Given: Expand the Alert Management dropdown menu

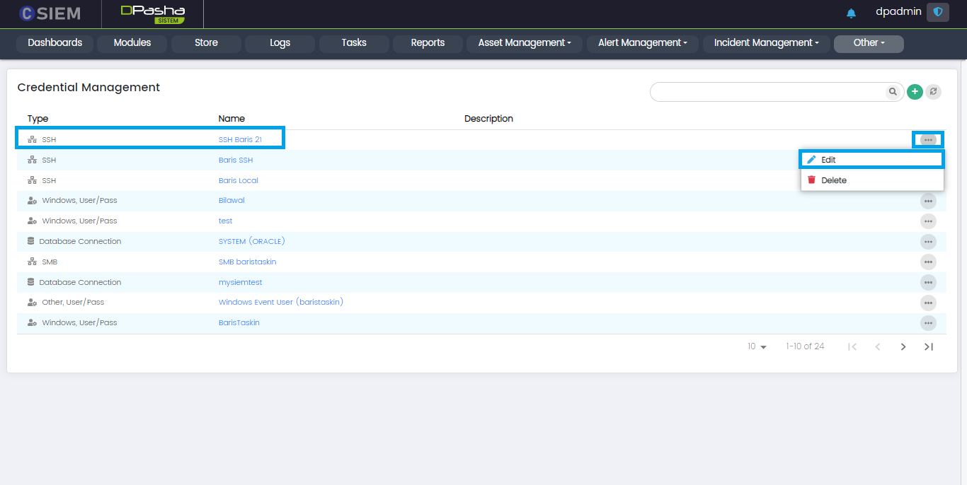Looking at the screenshot, I should point(642,43).
